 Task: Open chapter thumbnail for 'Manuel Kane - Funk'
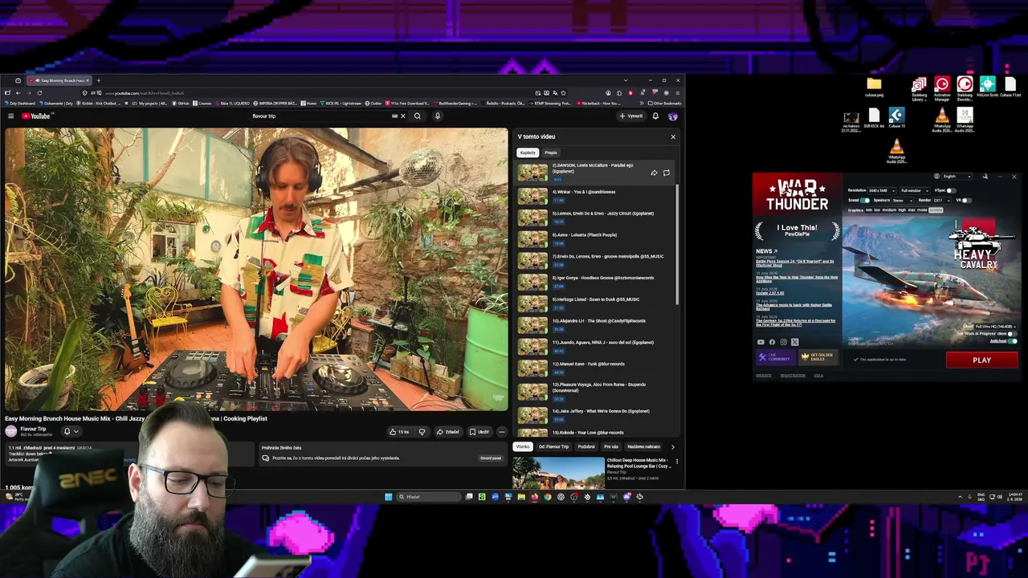pyautogui.click(x=532, y=367)
